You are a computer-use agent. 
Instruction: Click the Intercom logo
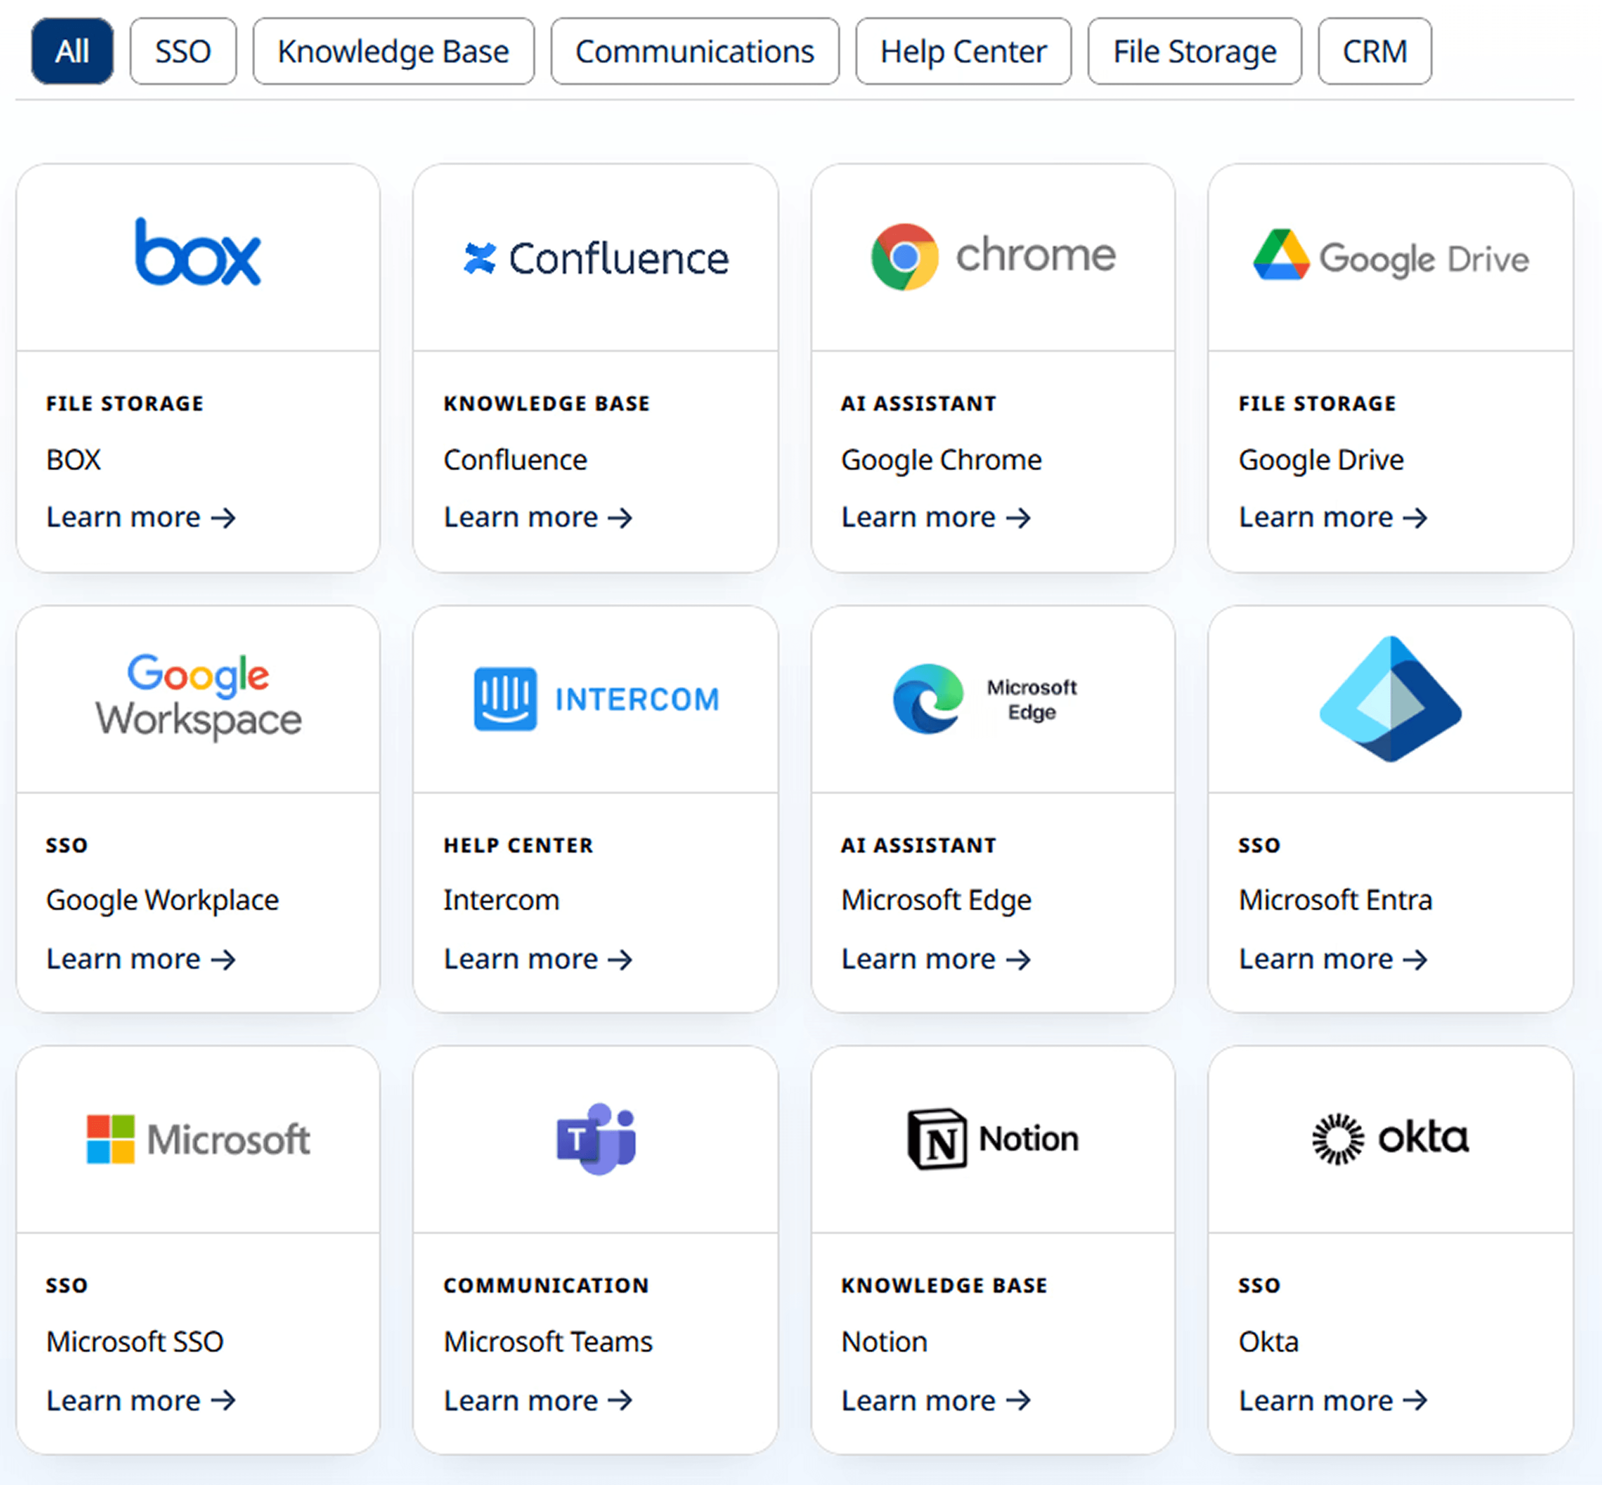[595, 698]
